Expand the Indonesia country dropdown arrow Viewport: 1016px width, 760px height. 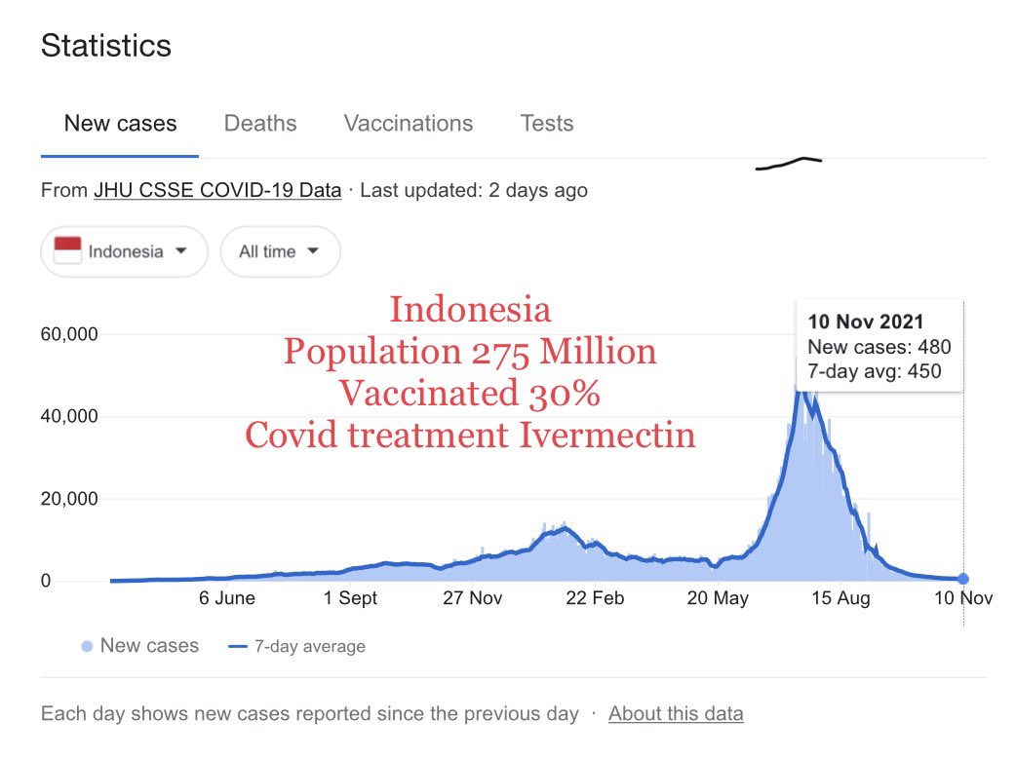(x=180, y=251)
